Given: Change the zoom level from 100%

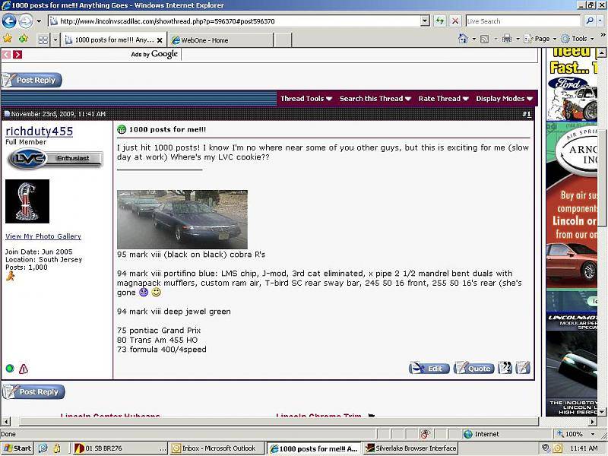Looking at the screenshot, I should (575, 434).
